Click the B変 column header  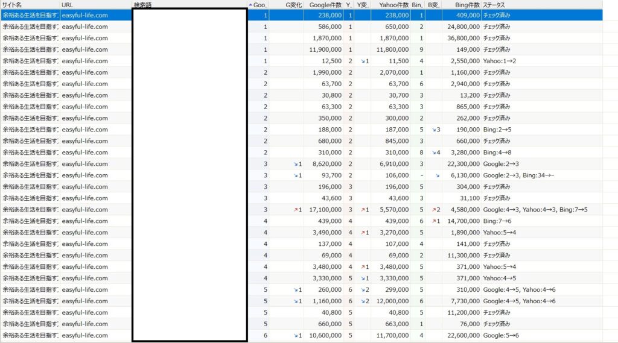433,5
